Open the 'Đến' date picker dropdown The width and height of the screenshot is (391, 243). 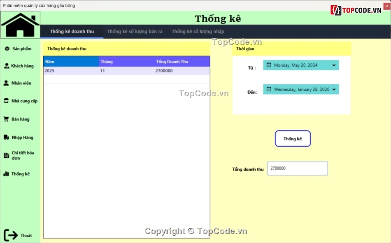pyautogui.click(x=335, y=89)
